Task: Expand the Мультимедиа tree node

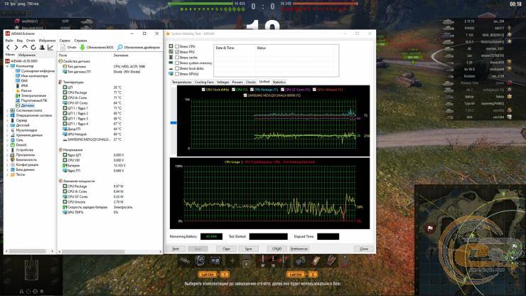Action: pos(7,130)
